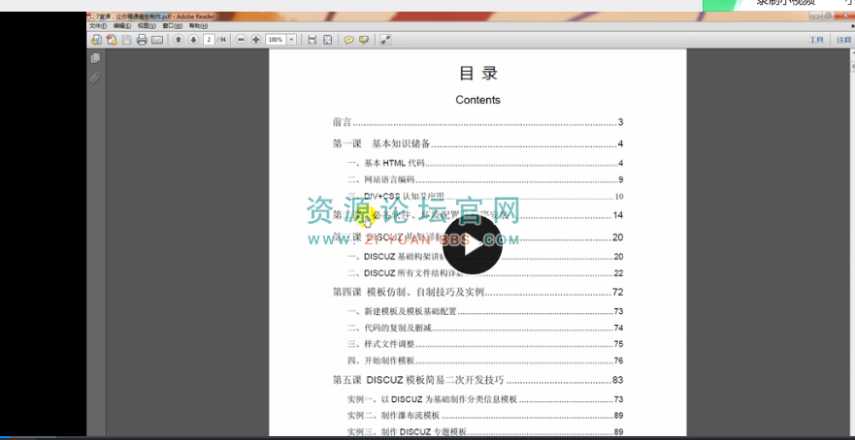
Task: Click 一、基本 HTML 代码 entry
Action: 485,163
